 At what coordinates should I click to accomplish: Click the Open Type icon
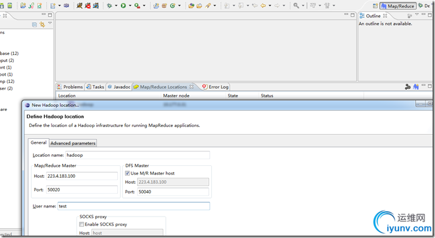[x=191, y=5]
